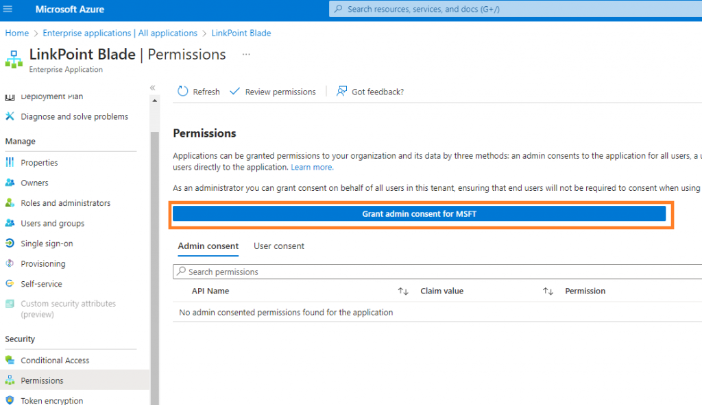Grant admin consent for MSFT
Viewport: 702px width, 405px height.
(420, 213)
